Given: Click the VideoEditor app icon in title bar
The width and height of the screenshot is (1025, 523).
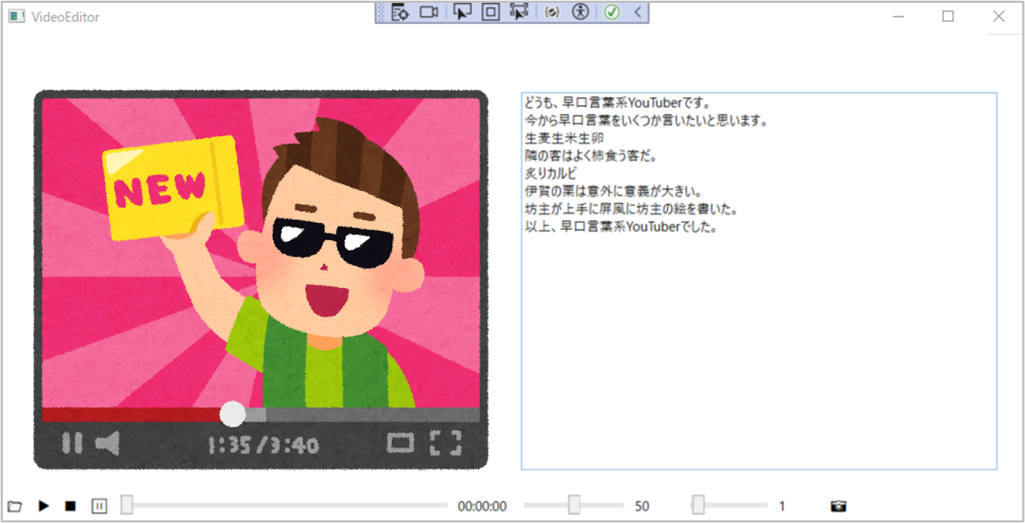Looking at the screenshot, I should click(17, 16).
